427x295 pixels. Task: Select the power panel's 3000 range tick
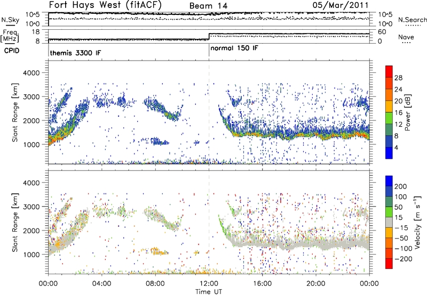point(31,97)
